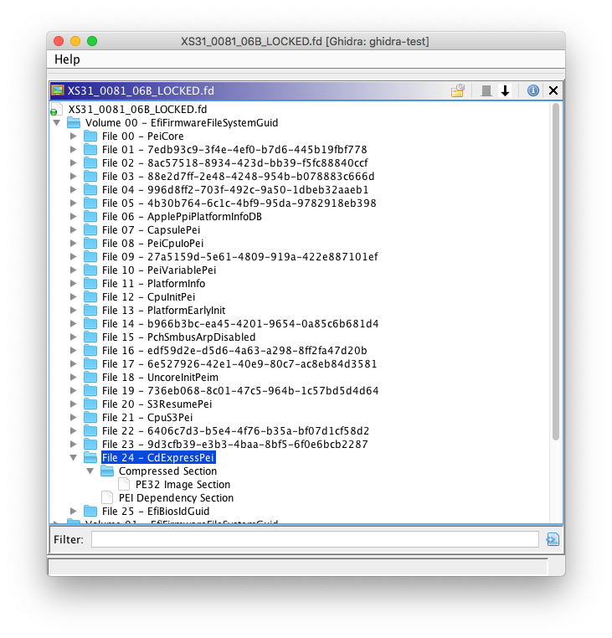Viewport: 612px width, 638px height.
Task: Click inside the Filter text field
Action: (315, 539)
